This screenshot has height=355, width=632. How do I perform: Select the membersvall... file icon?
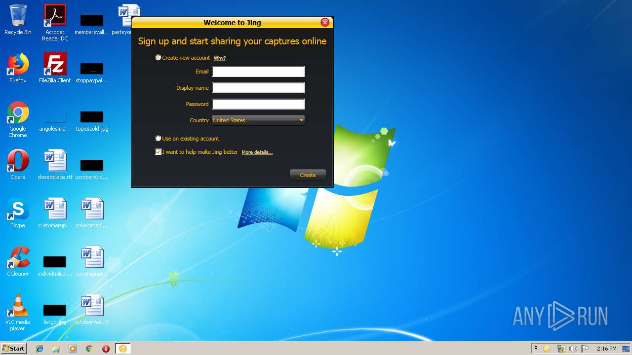point(92,24)
